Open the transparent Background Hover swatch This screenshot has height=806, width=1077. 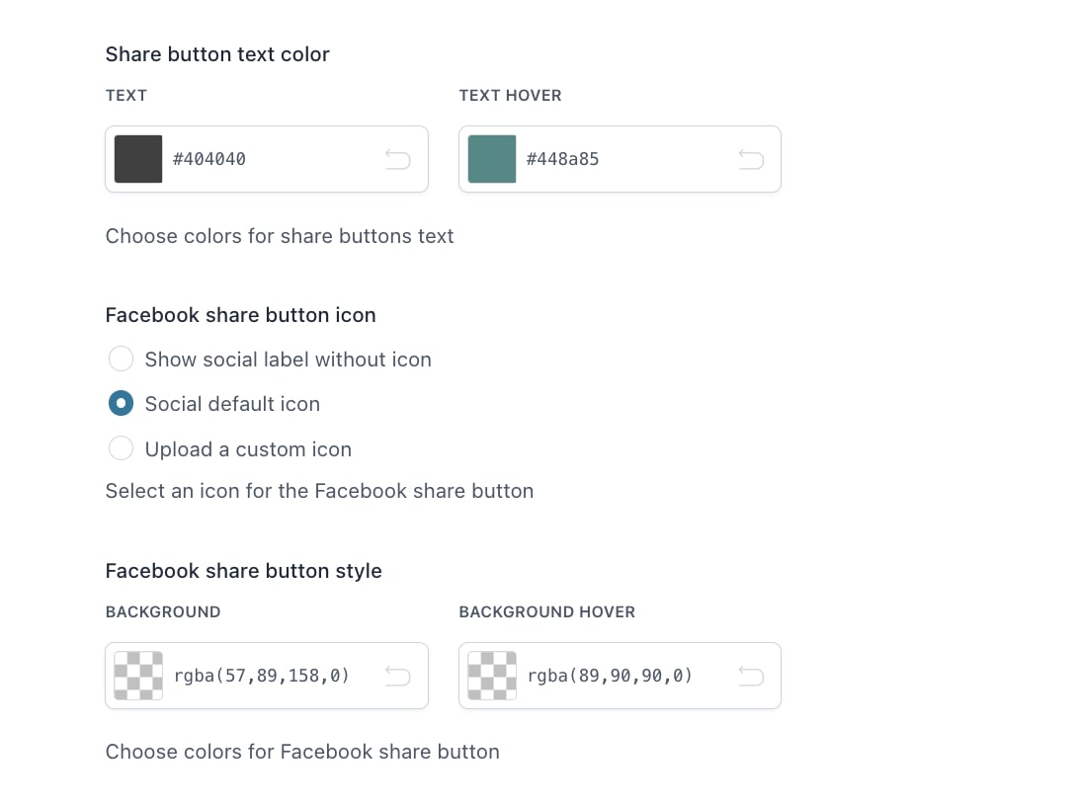click(492, 676)
